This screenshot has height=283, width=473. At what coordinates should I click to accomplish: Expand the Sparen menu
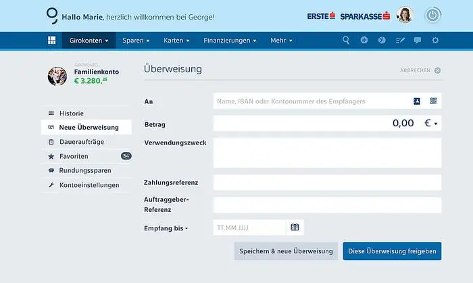(136, 41)
